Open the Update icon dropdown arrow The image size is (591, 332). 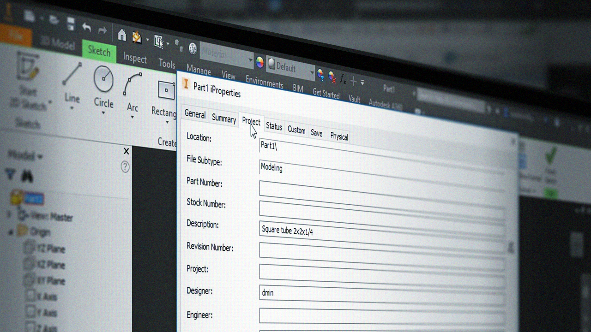click(x=147, y=40)
